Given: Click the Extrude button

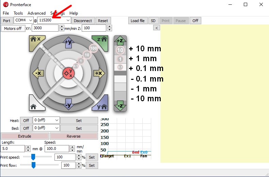Looking at the screenshot, I should (25, 136).
